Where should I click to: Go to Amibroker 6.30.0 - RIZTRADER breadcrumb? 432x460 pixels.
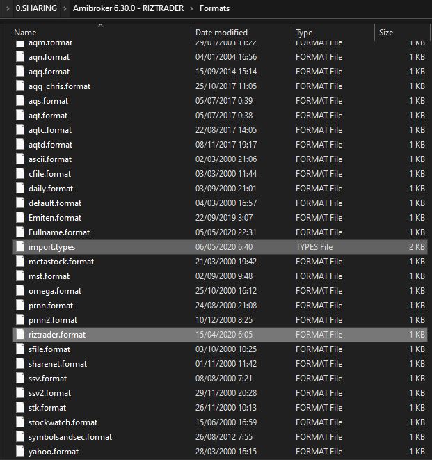pyautogui.click(x=129, y=8)
